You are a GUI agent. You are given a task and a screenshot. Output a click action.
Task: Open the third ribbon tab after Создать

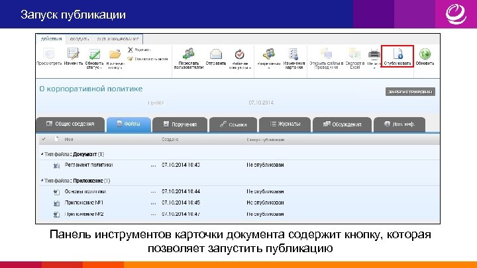tap(118, 39)
